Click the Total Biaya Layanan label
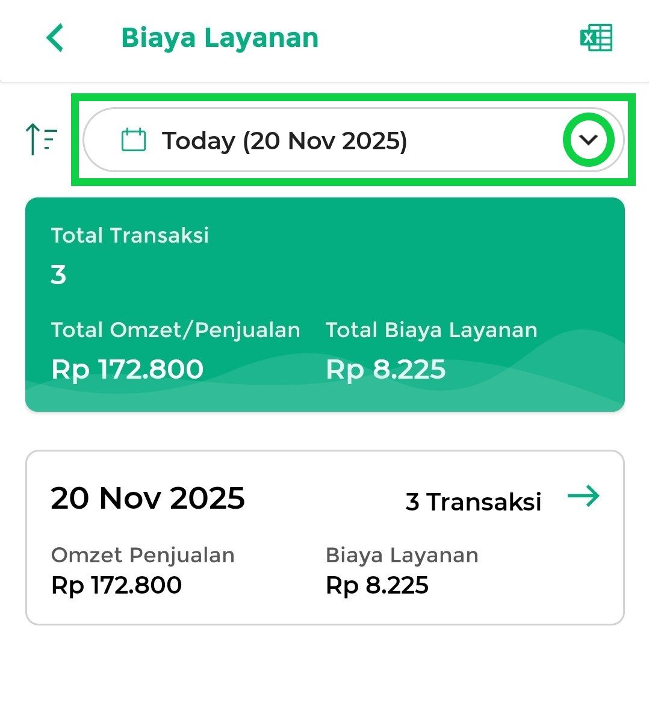This screenshot has height=720, width=649. click(x=431, y=330)
